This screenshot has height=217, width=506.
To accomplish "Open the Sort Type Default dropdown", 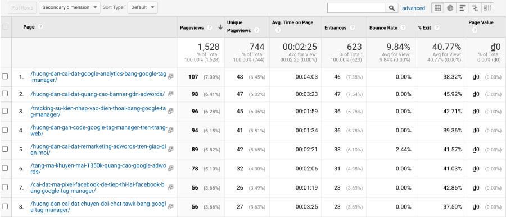I will pos(143,7).
